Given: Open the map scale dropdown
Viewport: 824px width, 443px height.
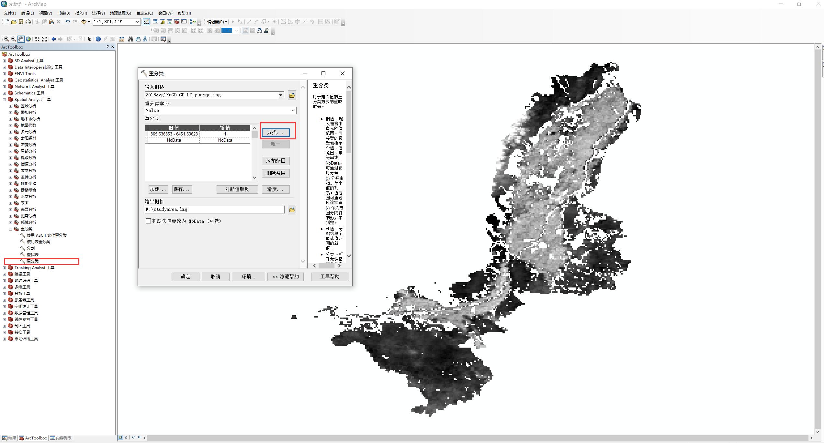Looking at the screenshot, I should (x=137, y=22).
